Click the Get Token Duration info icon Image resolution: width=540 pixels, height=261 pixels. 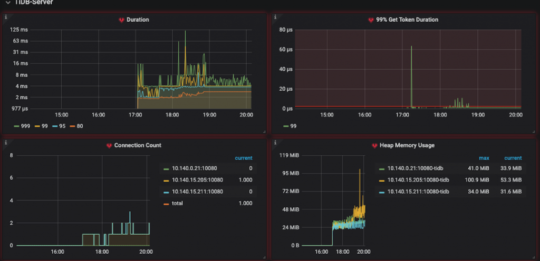click(274, 16)
